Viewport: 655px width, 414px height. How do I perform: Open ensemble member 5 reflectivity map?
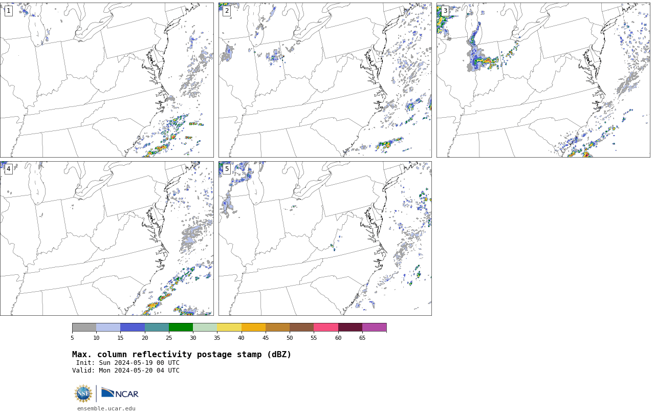pyautogui.click(x=325, y=238)
